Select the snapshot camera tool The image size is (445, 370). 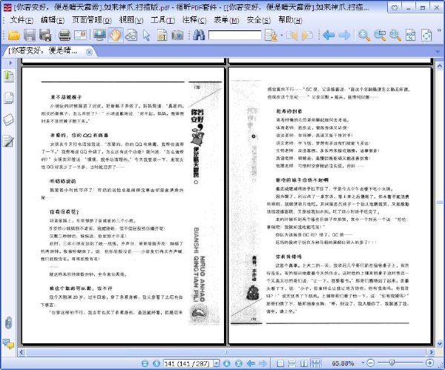click(x=177, y=36)
